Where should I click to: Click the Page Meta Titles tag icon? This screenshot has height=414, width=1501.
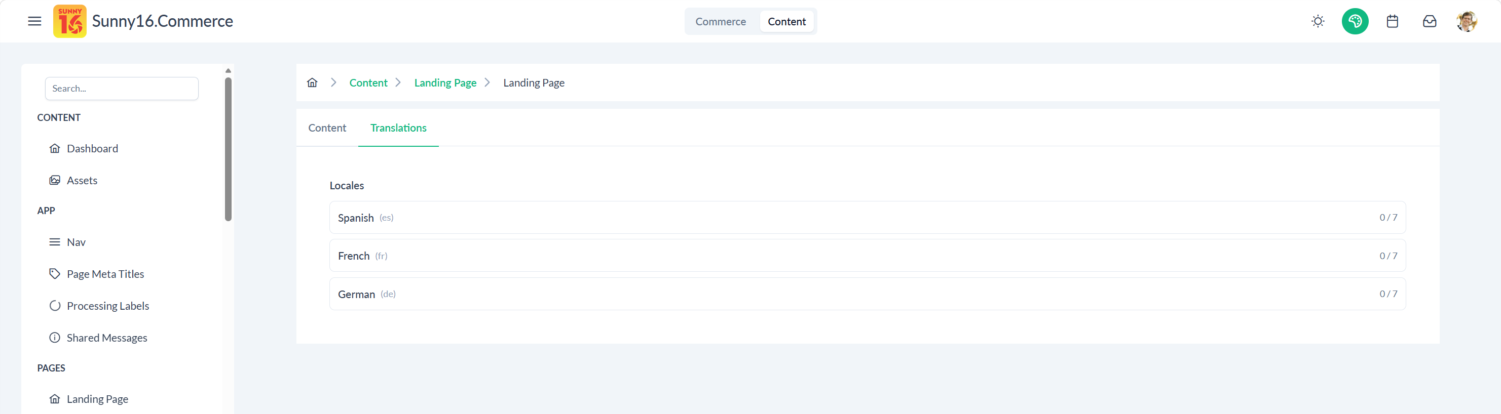pos(55,274)
